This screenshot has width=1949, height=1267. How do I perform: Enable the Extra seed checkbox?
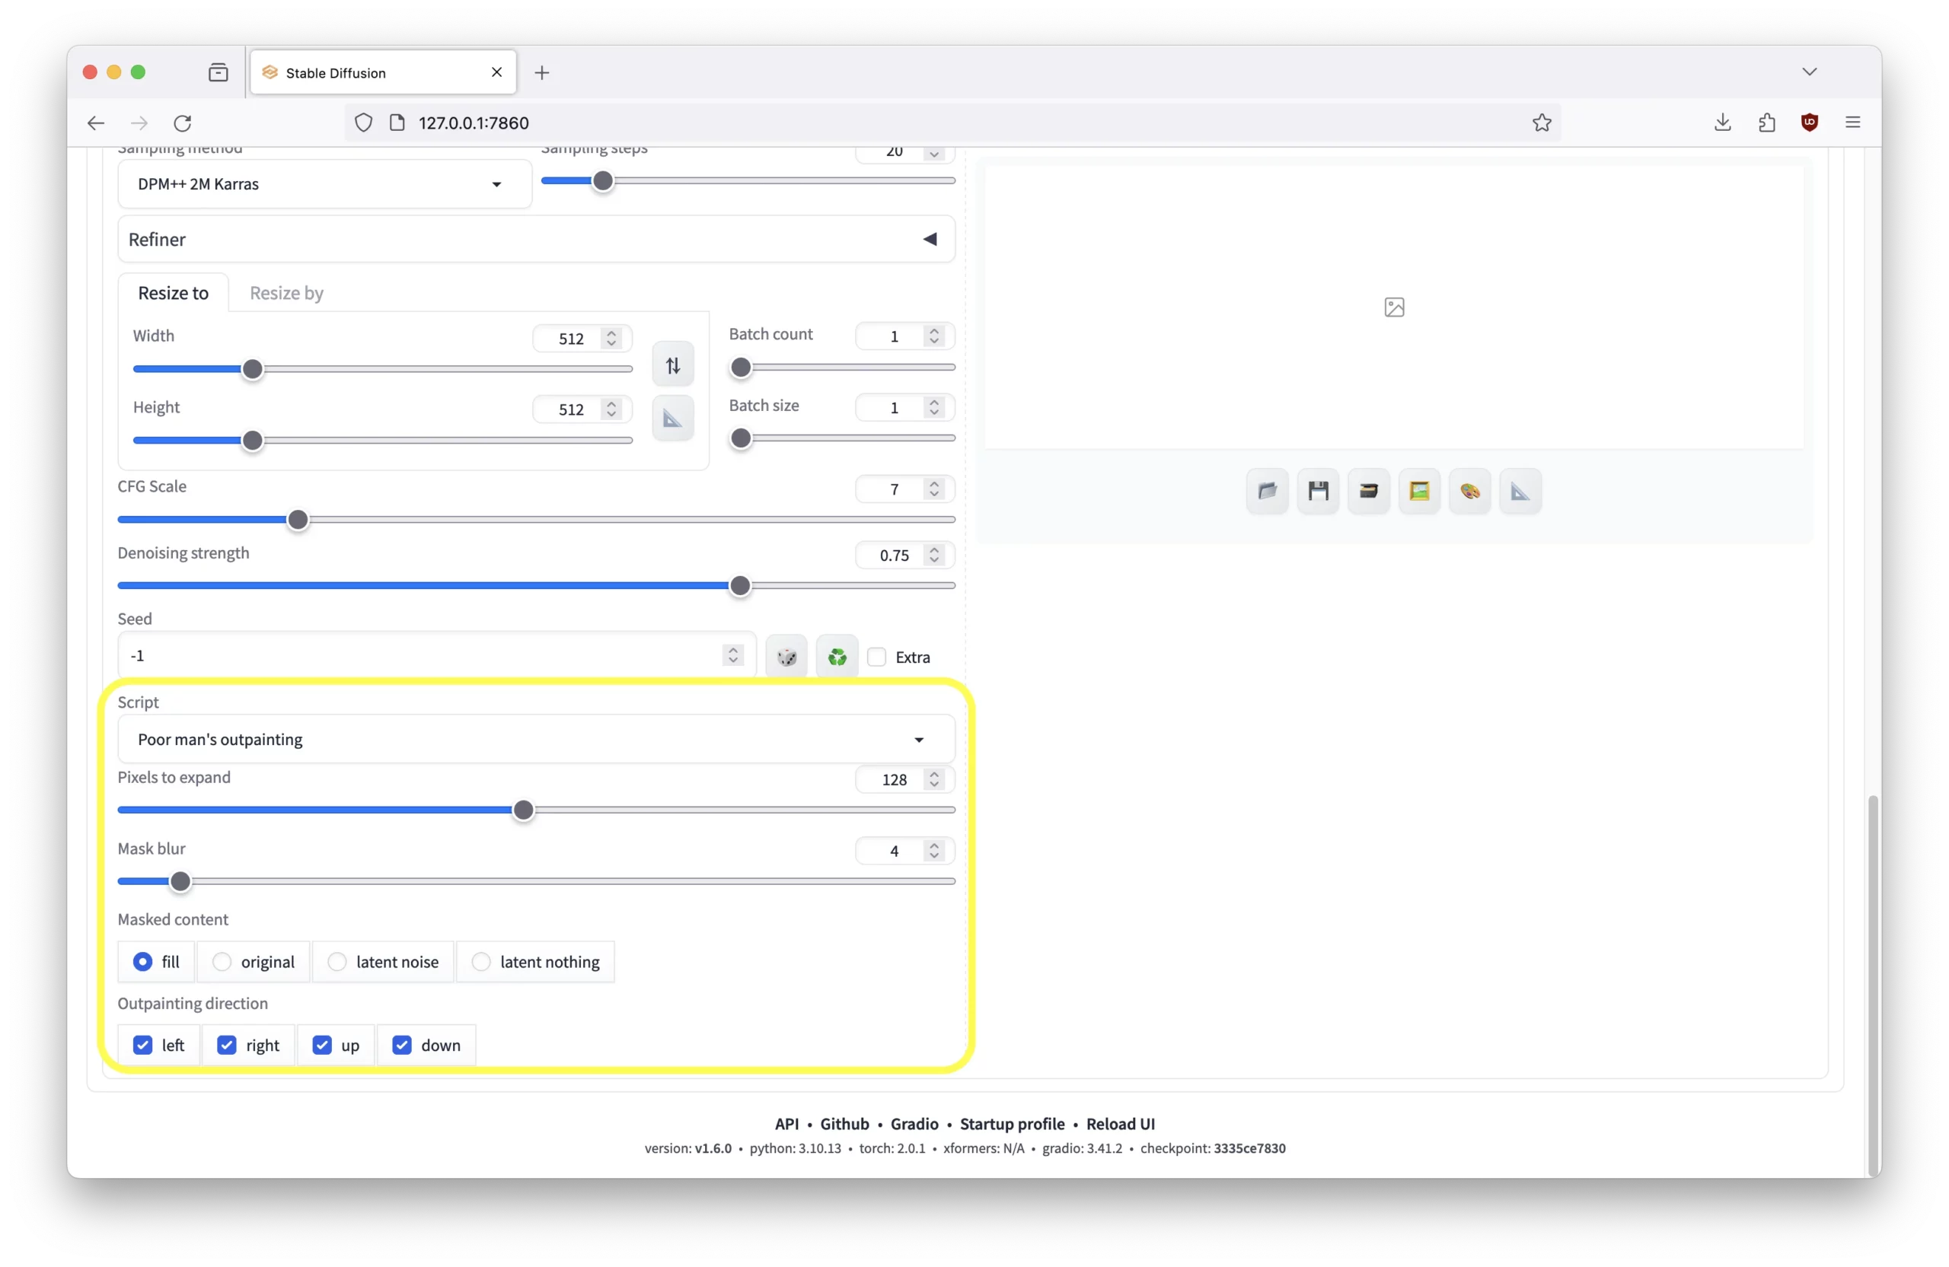(876, 657)
